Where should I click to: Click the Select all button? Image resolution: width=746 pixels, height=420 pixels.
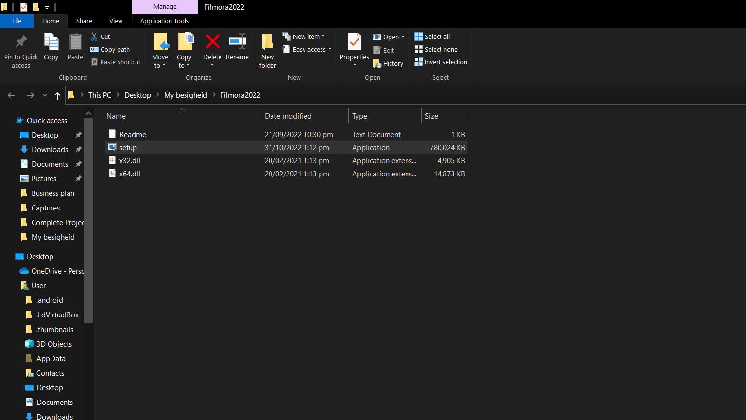point(432,36)
